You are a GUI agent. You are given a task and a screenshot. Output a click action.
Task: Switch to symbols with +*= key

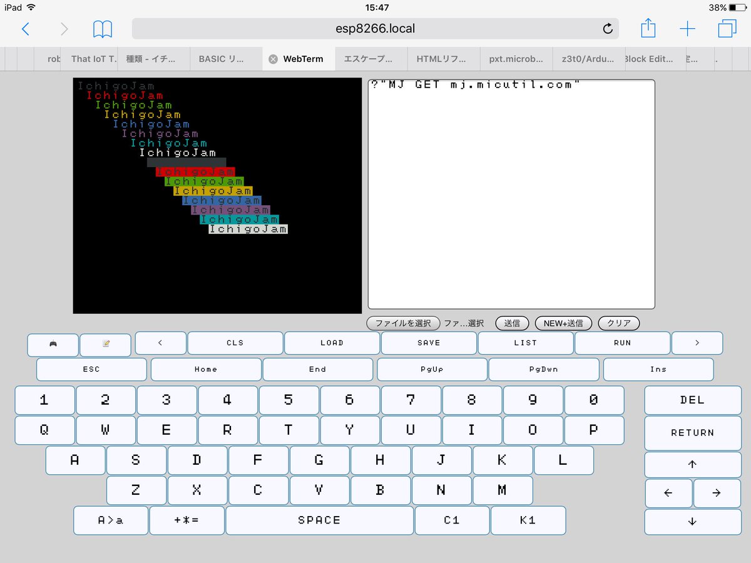pyautogui.click(x=186, y=520)
